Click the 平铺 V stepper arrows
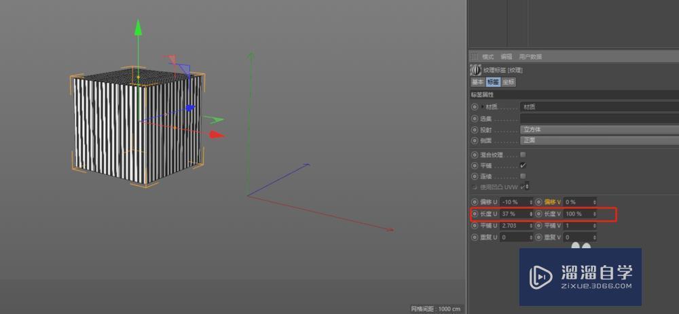The width and height of the screenshot is (679, 314). pos(595,225)
